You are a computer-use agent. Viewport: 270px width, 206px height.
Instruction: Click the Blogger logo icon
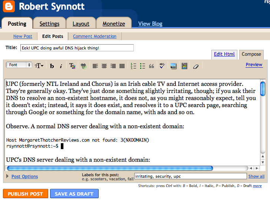(9, 6)
